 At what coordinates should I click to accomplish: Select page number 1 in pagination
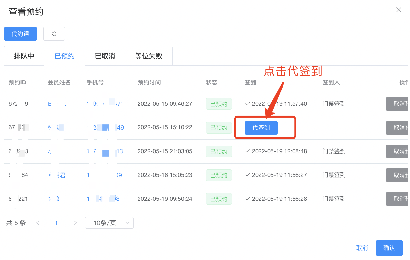click(56, 223)
